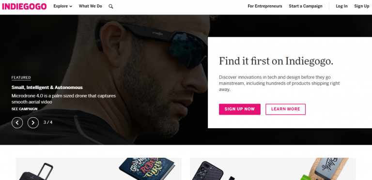Select Start a Campaign link
Viewport: 372px width, 180px height.
point(306,6)
